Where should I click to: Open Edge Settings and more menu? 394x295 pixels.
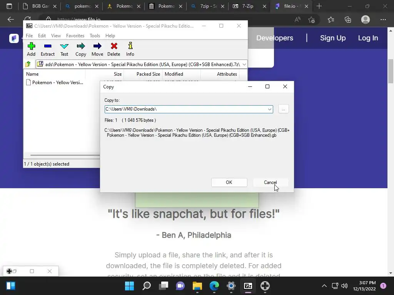click(383, 20)
